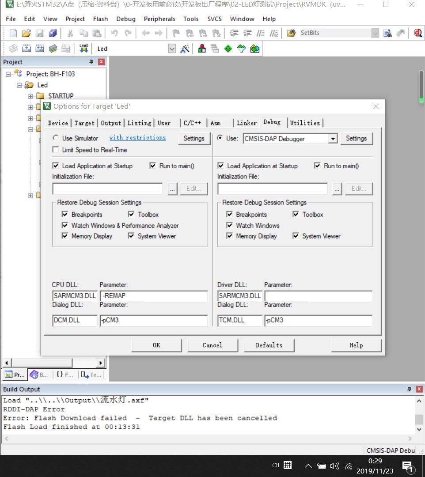Open Options for Target magic wand icon

click(x=185, y=49)
